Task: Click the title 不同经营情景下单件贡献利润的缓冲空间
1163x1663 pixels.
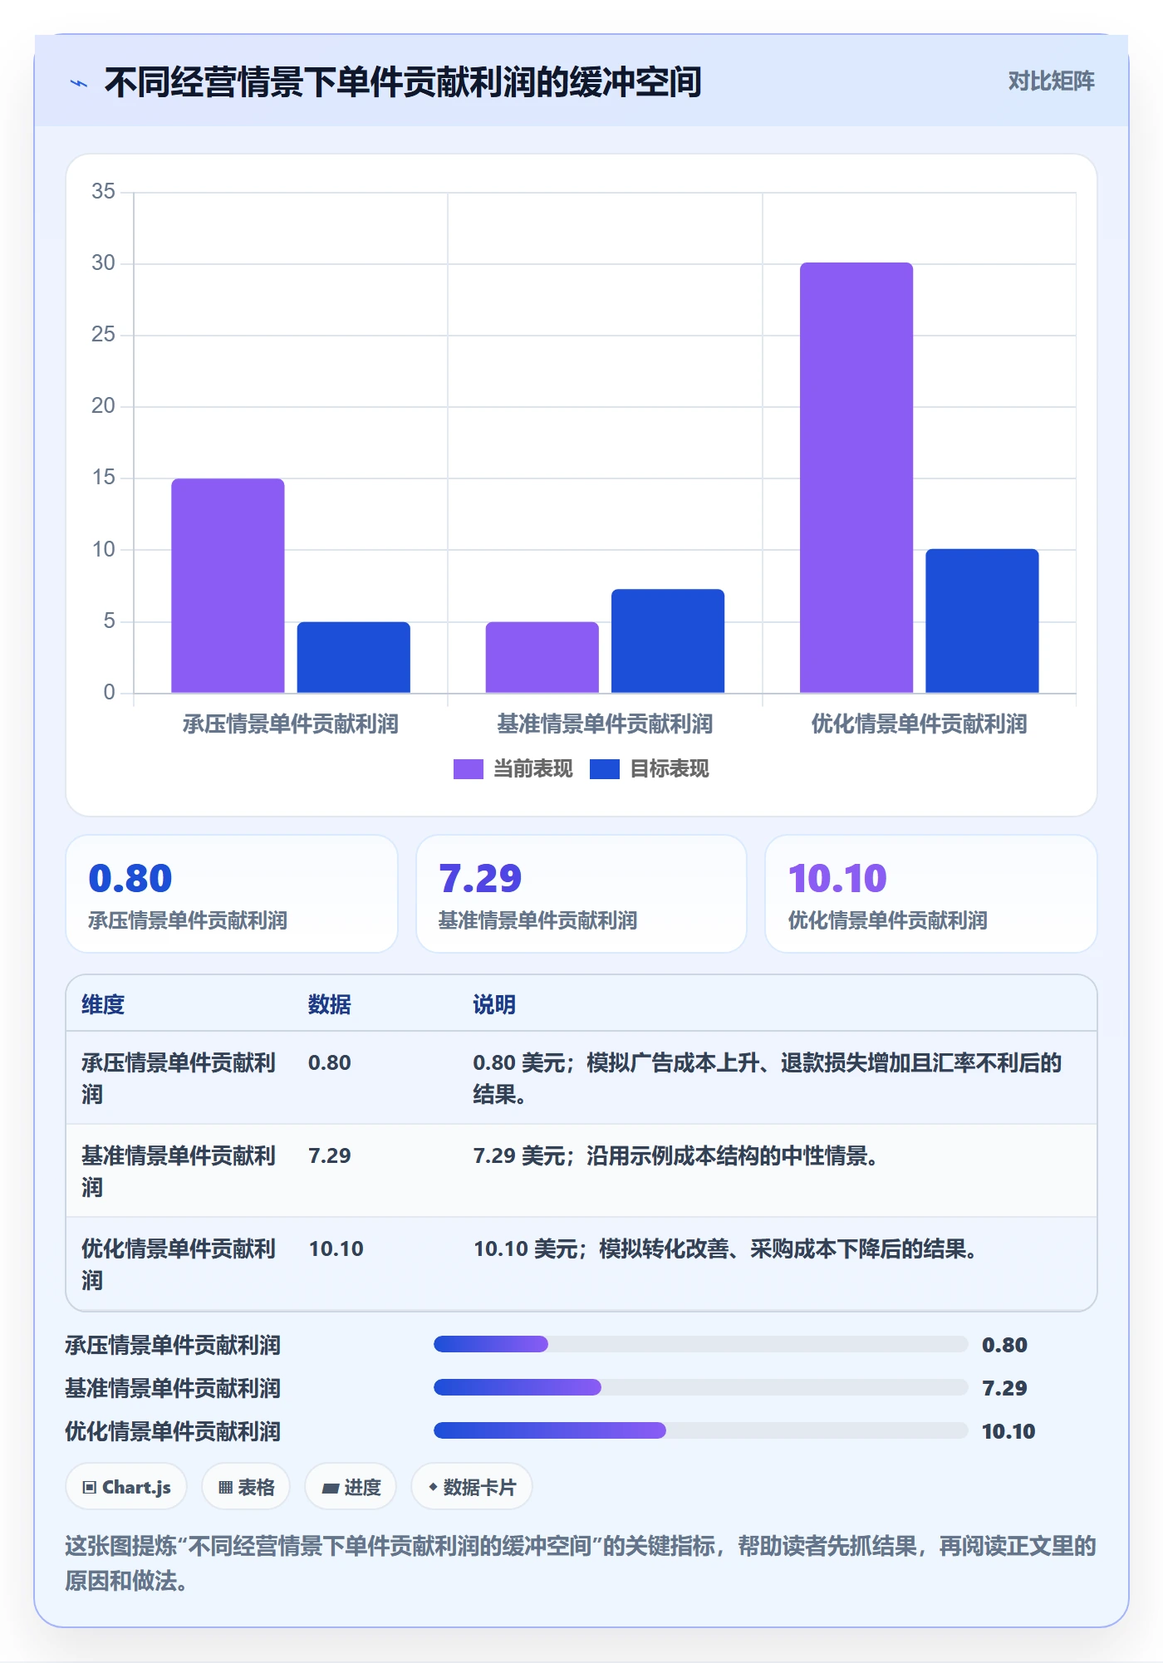Action: pyautogui.click(x=403, y=82)
